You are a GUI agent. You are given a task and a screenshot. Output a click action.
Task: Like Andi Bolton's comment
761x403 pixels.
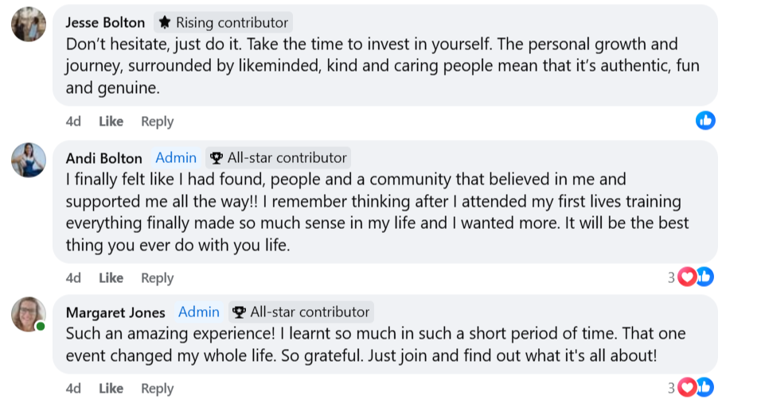tap(111, 277)
